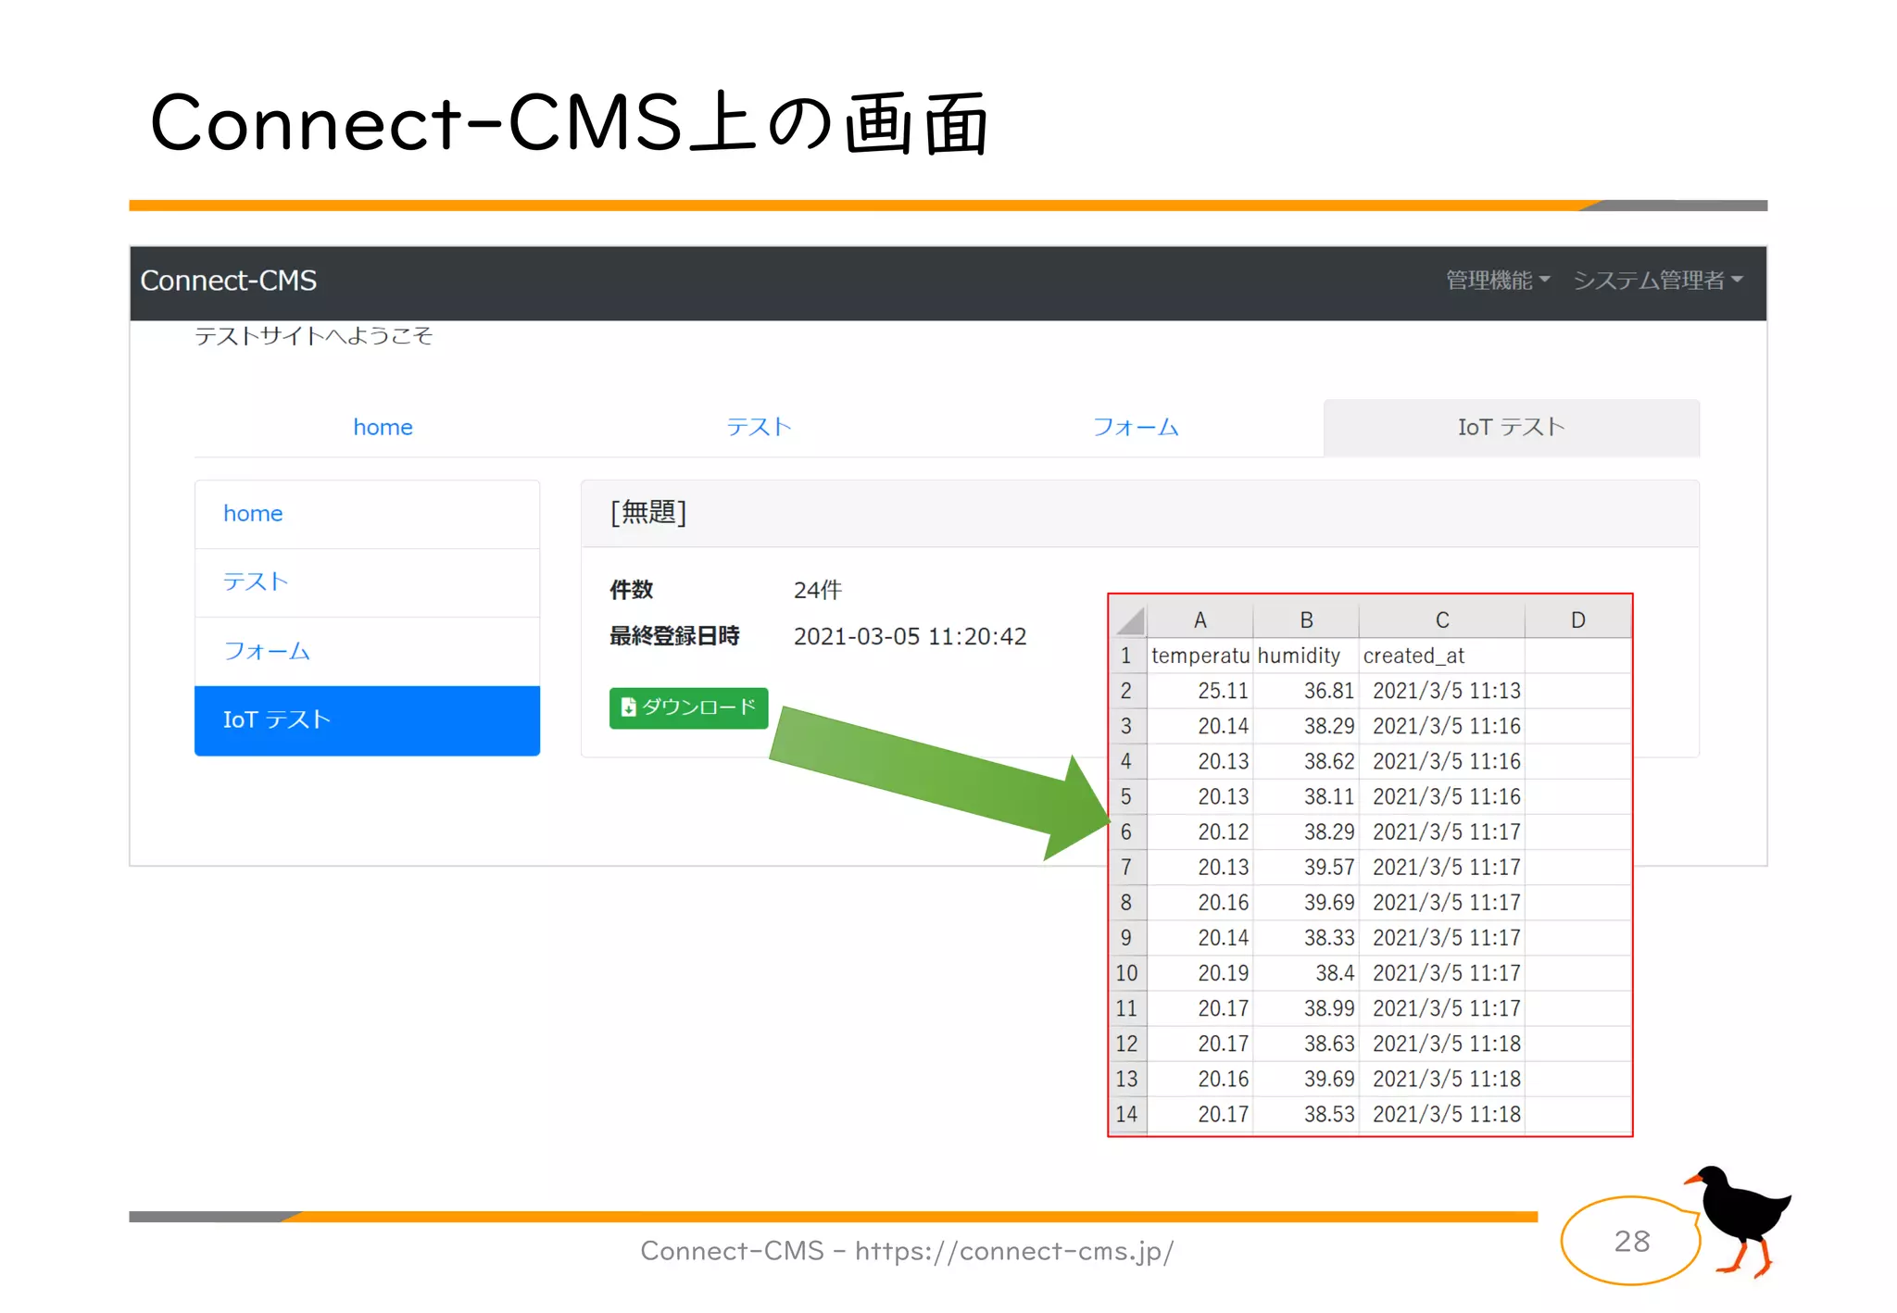This screenshot has width=1897, height=1313.
Task: Click the footer URL https://connect-cms.jp/
Action: [x=1014, y=1251]
